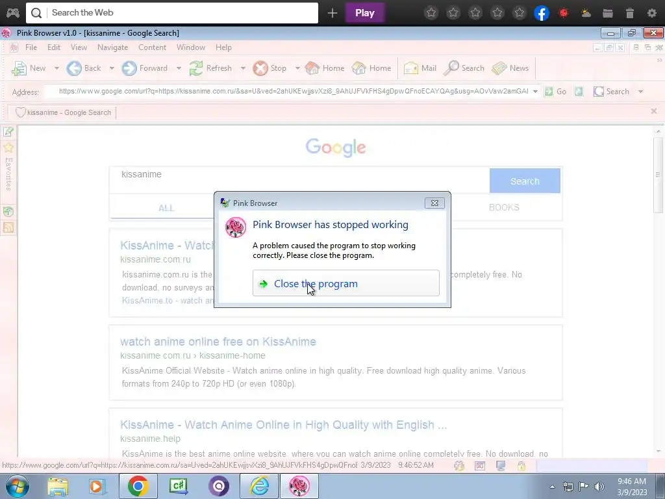Expand the dropdown arrow next to Stop
This screenshot has height=499, width=665.
click(x=297, y=68)
